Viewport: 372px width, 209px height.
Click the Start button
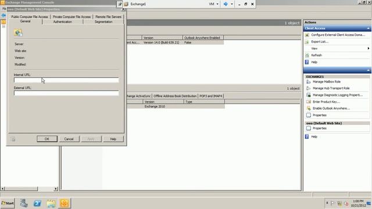point(8,203)
